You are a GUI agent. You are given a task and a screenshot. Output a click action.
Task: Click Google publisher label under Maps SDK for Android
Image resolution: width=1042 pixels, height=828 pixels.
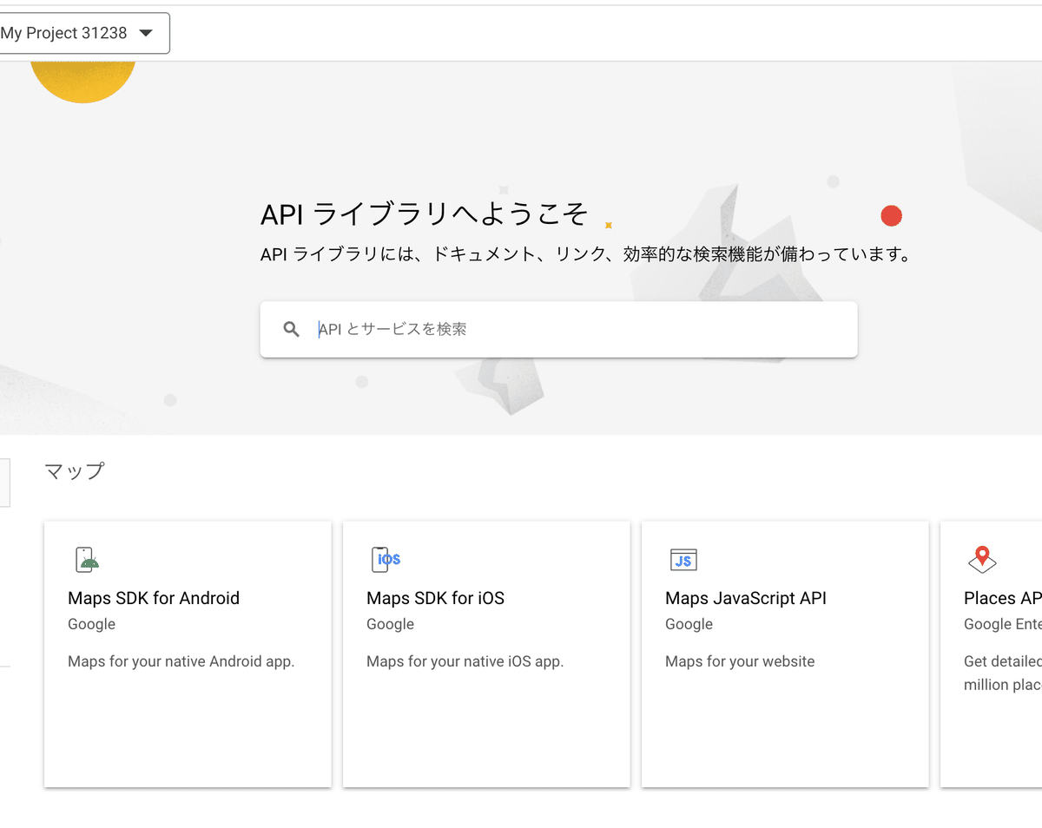91,624
